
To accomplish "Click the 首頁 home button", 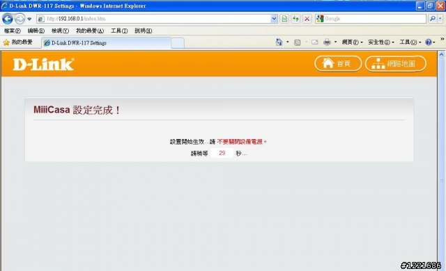I will (338, 63).
